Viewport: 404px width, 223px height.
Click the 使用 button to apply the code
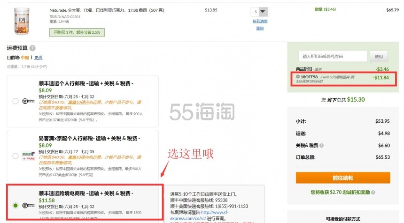pyautogui.click(x=379, y=57)
